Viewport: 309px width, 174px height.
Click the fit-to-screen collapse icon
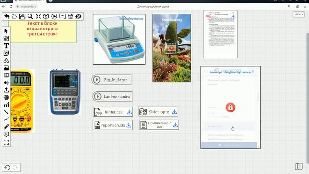(38, 16)
